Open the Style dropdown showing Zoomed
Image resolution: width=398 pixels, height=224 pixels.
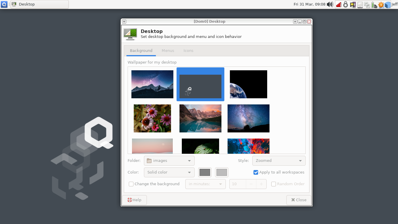[279, 161]
